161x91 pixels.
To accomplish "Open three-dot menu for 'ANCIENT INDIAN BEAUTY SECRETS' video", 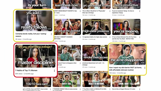I will coord(80,11).
